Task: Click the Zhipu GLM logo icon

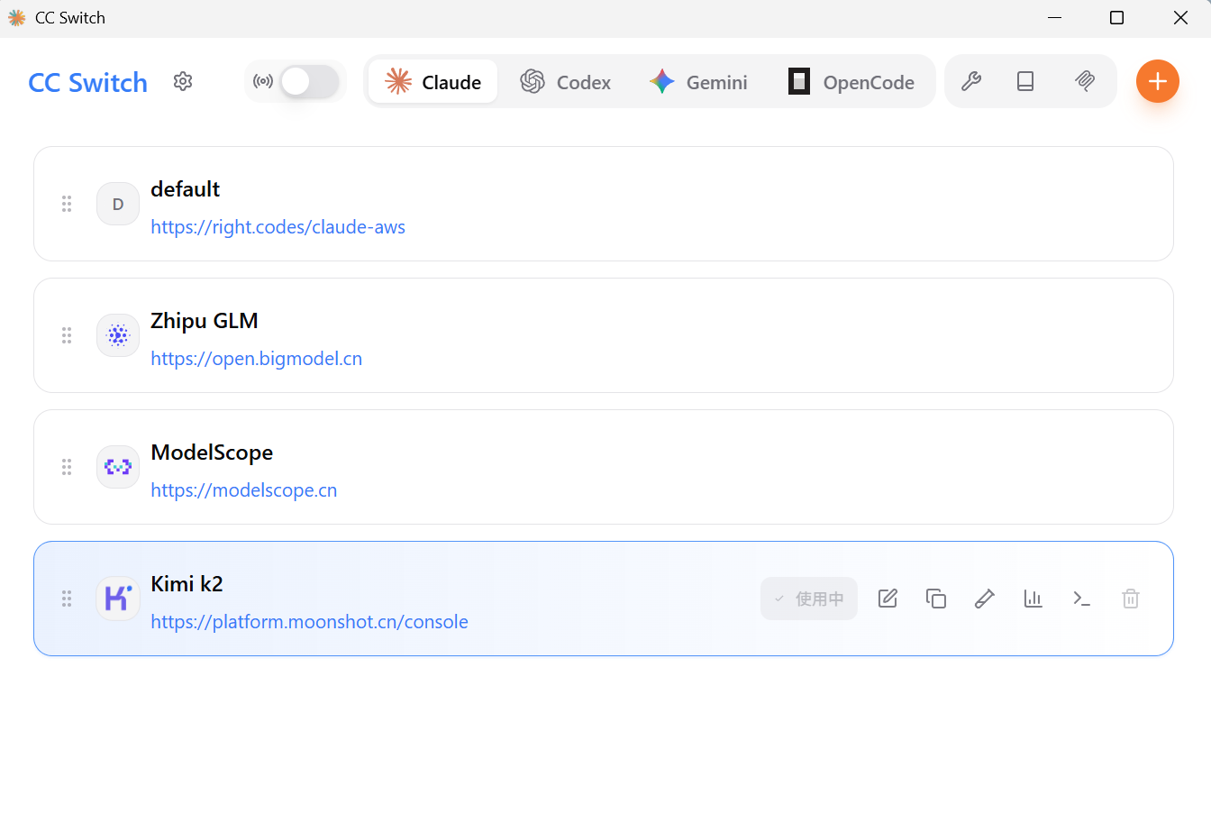Action: [118, 335]
